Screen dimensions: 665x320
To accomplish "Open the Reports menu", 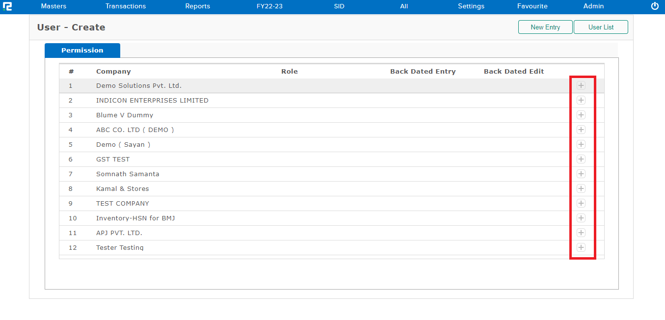I will [x=197, y=6].
